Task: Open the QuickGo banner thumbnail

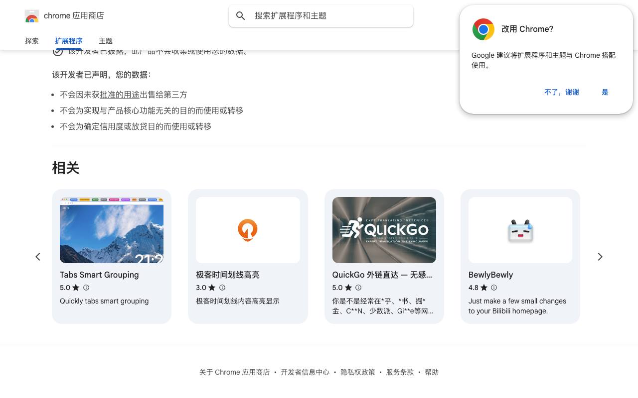Action: (384, 230)
